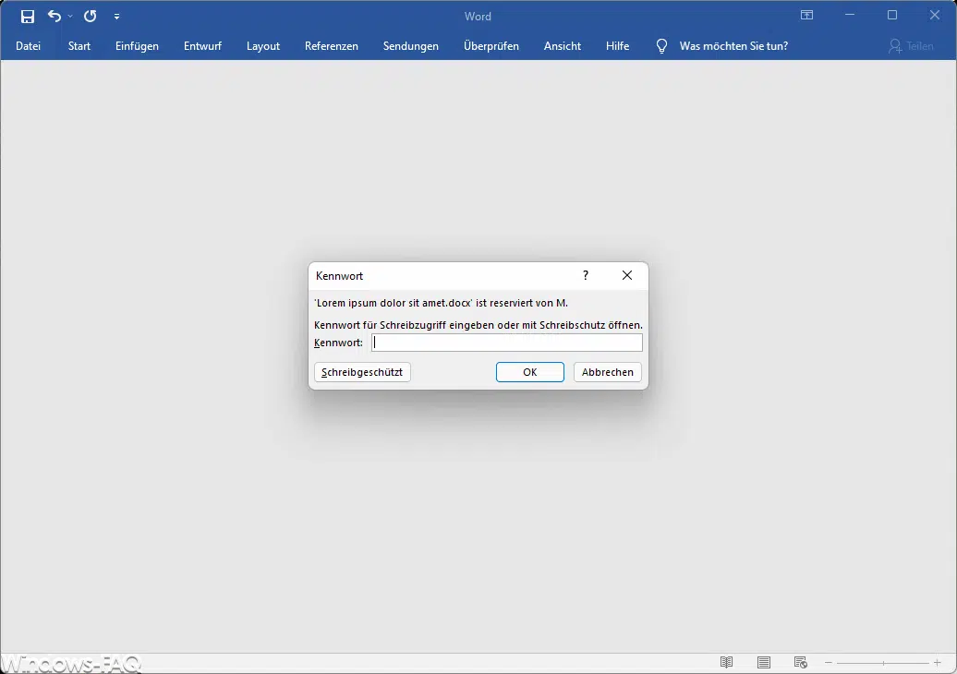Viewport: 957px width, 674px height.
Task: Click the Save icon in quick access toolbar
Action: click(28, 17)
